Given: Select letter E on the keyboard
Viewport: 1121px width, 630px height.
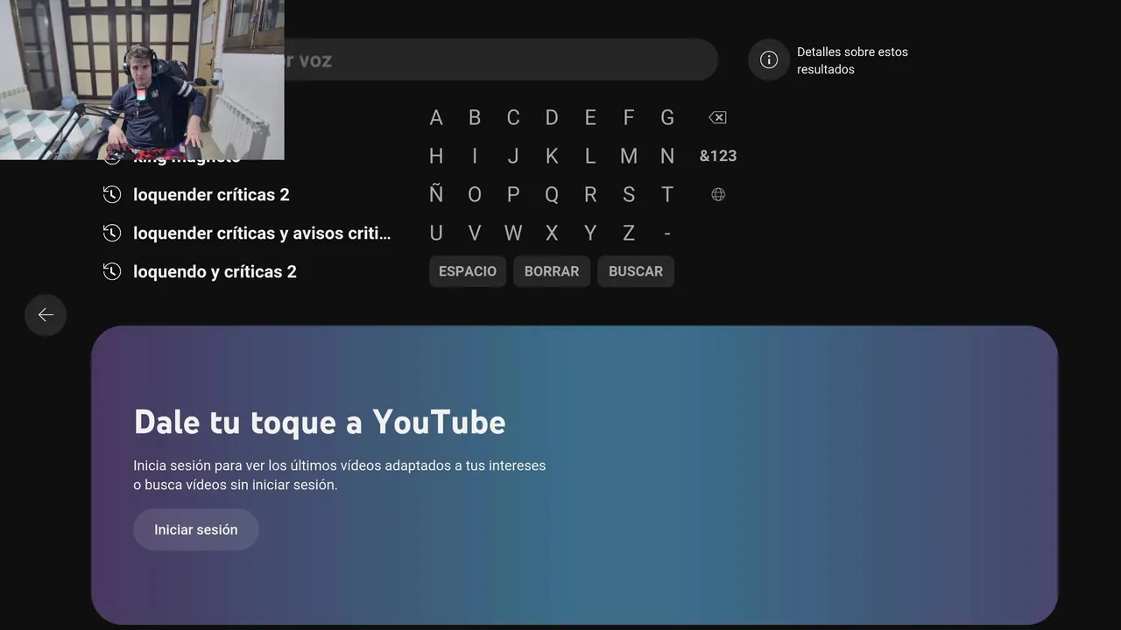Looking at the screenshot, I should 590,117.
